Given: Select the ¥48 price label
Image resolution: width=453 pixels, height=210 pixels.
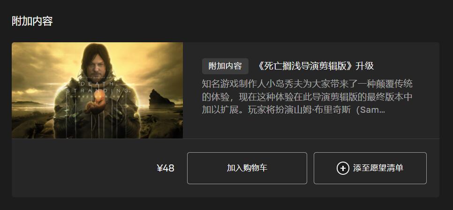Looking at the screenshot, I should point(166,168).
